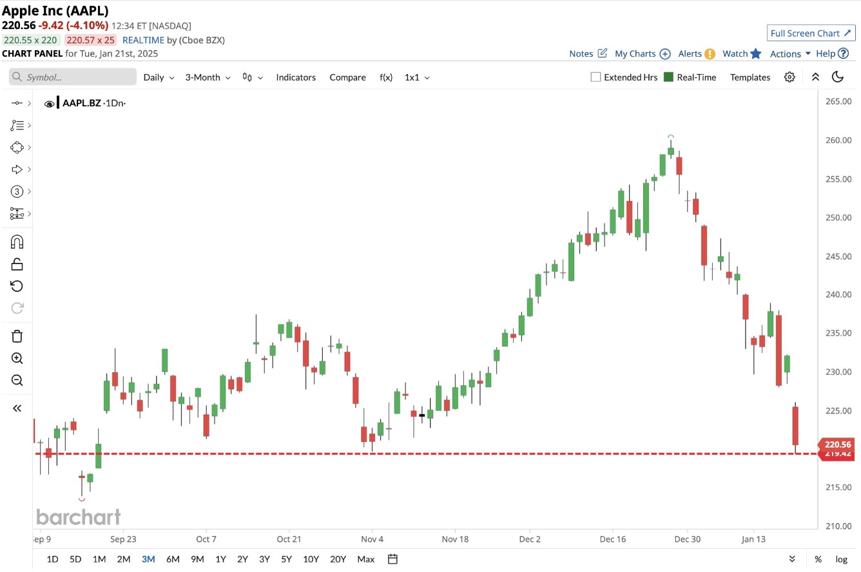Screen dimensions: 861x572
Task: Toggle log scale button
Action: [x=842, y=559]
